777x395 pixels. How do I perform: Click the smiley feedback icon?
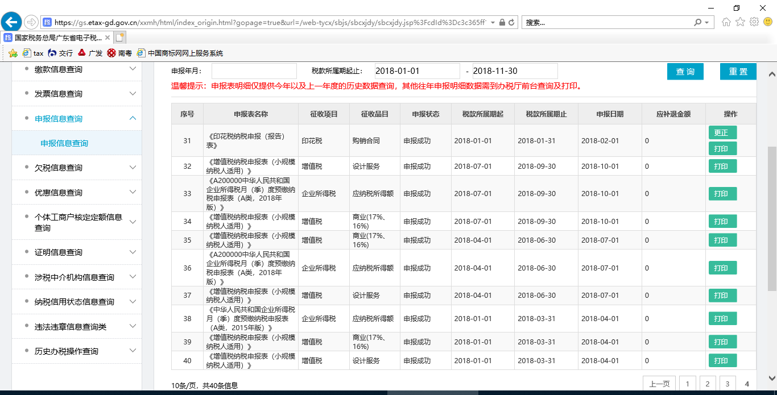768,22
